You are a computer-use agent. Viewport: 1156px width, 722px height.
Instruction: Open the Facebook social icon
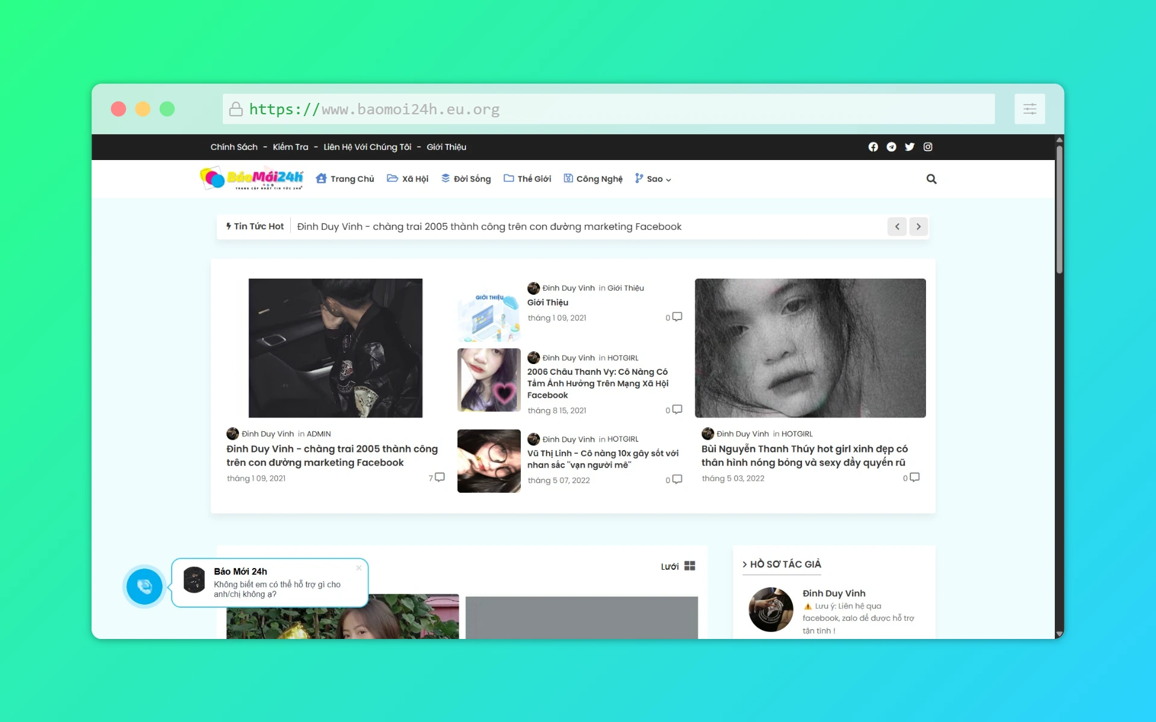click(x=873, y=147)
